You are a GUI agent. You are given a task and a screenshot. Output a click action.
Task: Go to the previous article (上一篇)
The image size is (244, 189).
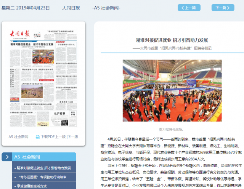click(x=189, y=8)
